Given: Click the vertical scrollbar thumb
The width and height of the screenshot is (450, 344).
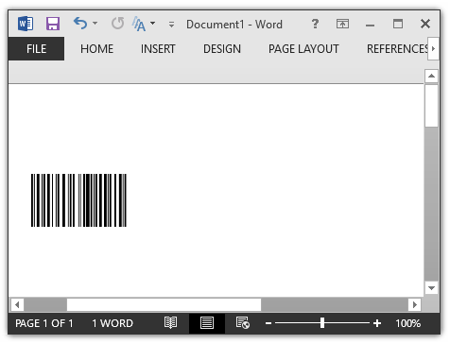Looking at the screenshot, I should [x=431, y=106].
